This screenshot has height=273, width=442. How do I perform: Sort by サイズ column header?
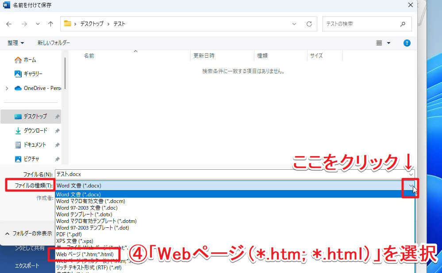[316, 55]
